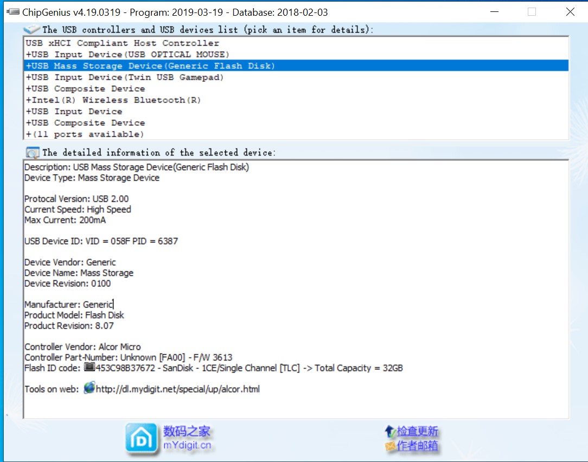Click the 作者邮箱 author email link
588x462 pixels.
417,446
